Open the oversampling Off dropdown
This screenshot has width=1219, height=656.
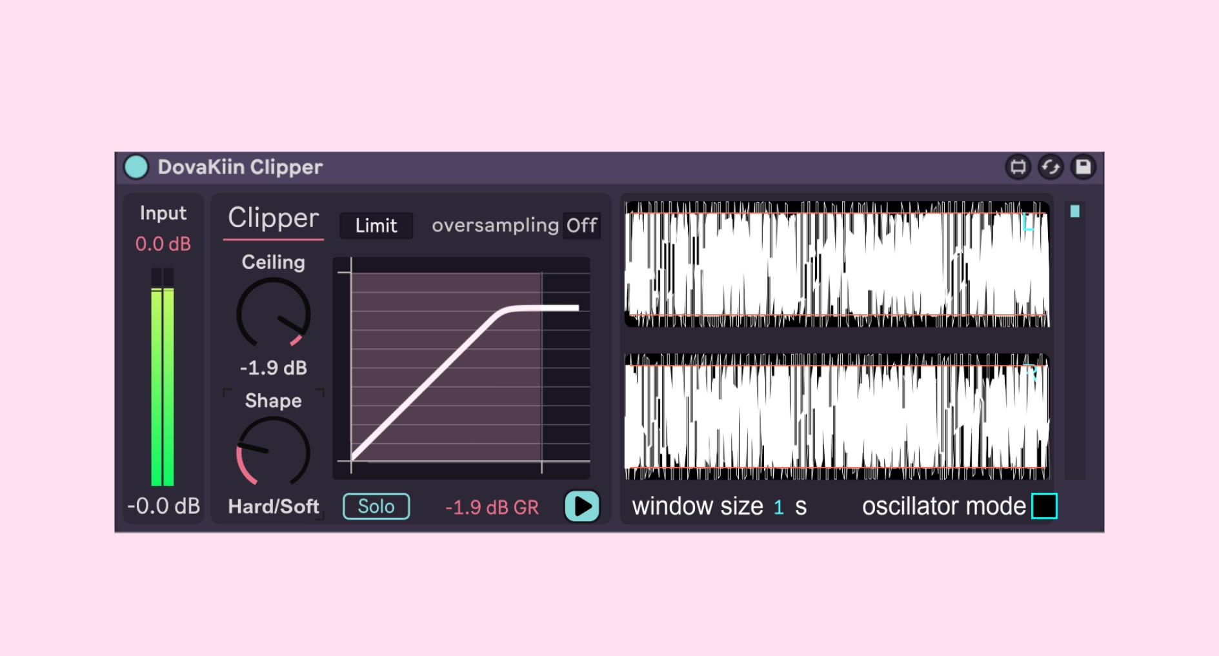[x=581, y=226]
